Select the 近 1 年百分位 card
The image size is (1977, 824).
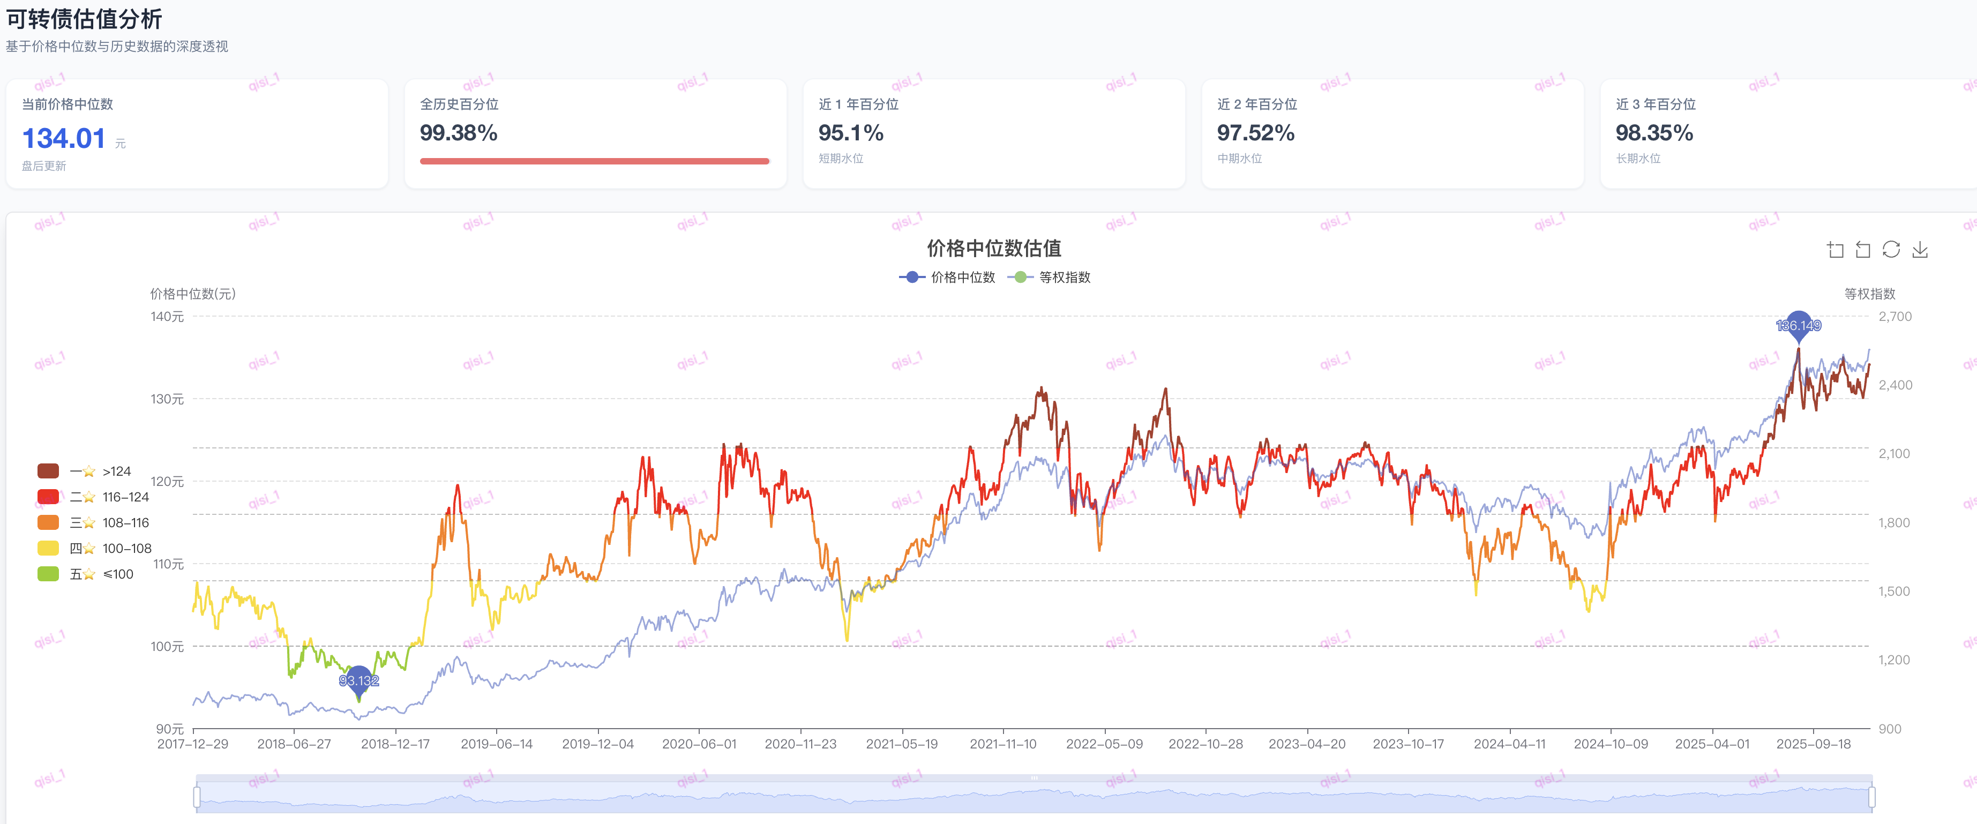(993, 133)
